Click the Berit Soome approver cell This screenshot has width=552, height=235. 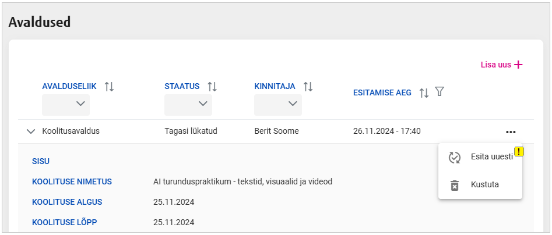(276, 131)
